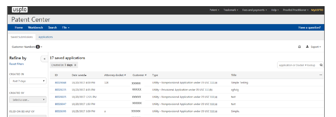The height and width of the screenshot is (117, 336).
Task: Open the Created In Past 7 days dropdown
Action: tap(28, 81)
